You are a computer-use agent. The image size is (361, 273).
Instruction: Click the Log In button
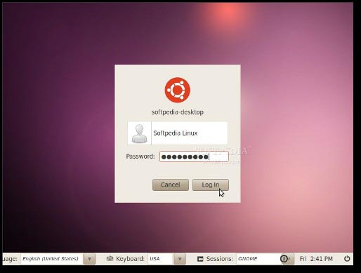[x=211, y=185]
